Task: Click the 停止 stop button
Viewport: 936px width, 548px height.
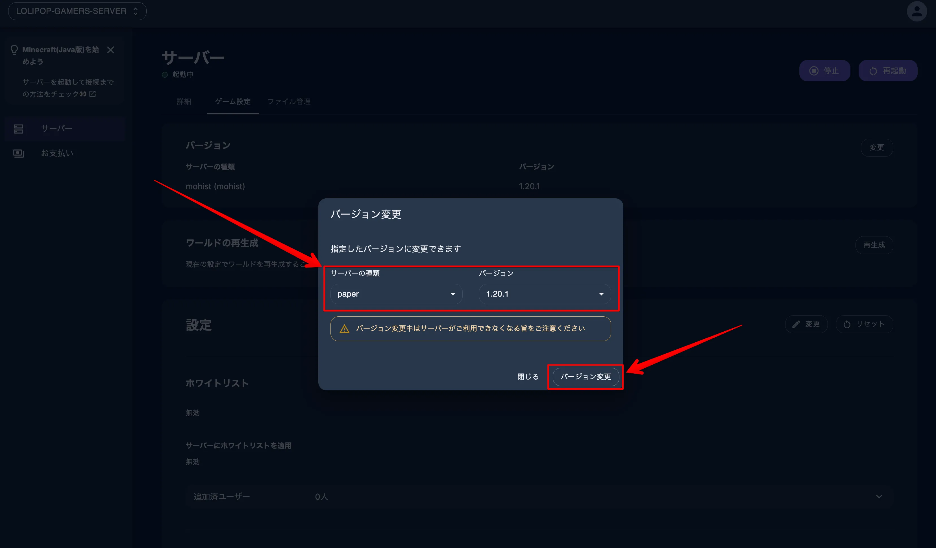Action: (824, 71)
